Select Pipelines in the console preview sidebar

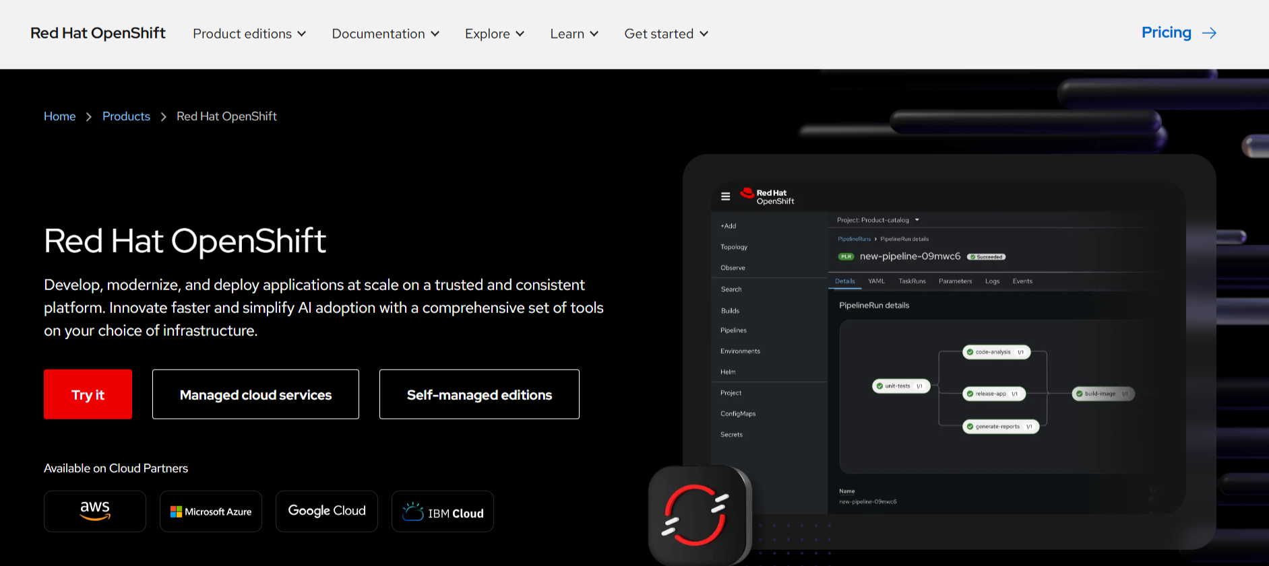tap(733, 330)
